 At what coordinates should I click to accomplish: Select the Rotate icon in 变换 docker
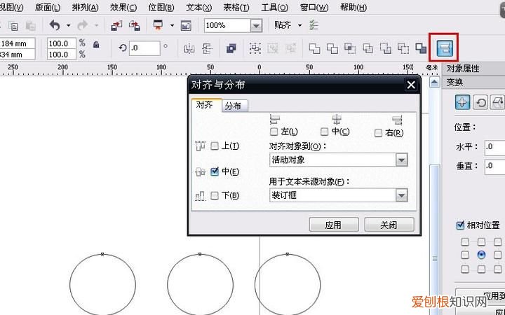click(480, 103)
